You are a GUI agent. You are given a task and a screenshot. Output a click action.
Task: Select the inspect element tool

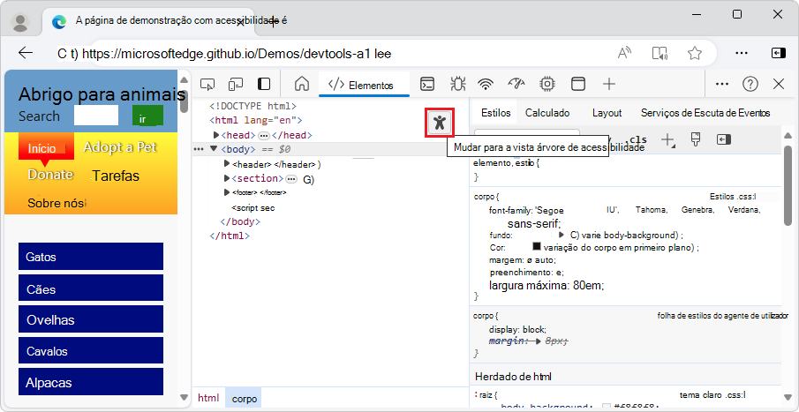(207, 84)
